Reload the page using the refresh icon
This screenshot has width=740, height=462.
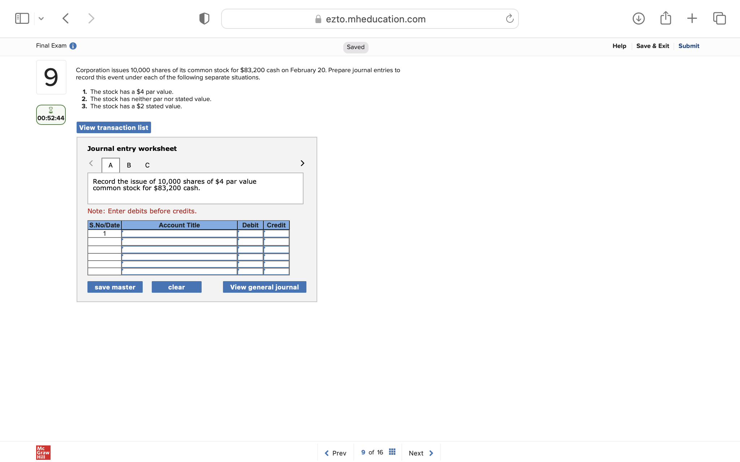509,18
